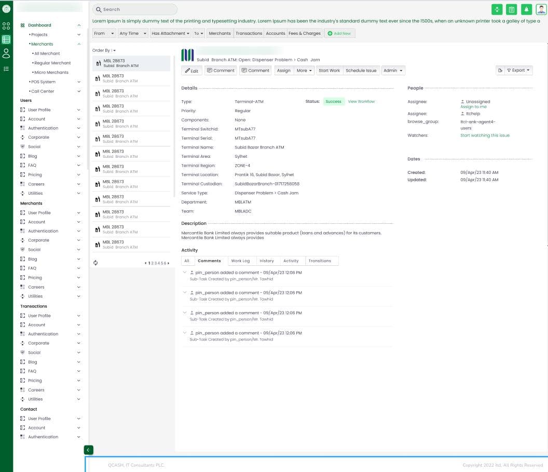Open Regular Merchant in the sidebar
The width and height of the screenshot is (548, 472).
tap(52, 63)
